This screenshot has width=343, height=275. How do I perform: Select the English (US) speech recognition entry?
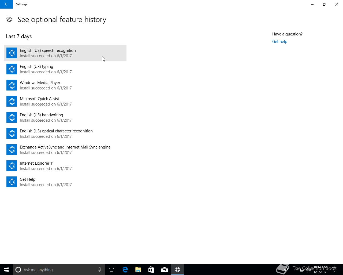click(65, 53)
